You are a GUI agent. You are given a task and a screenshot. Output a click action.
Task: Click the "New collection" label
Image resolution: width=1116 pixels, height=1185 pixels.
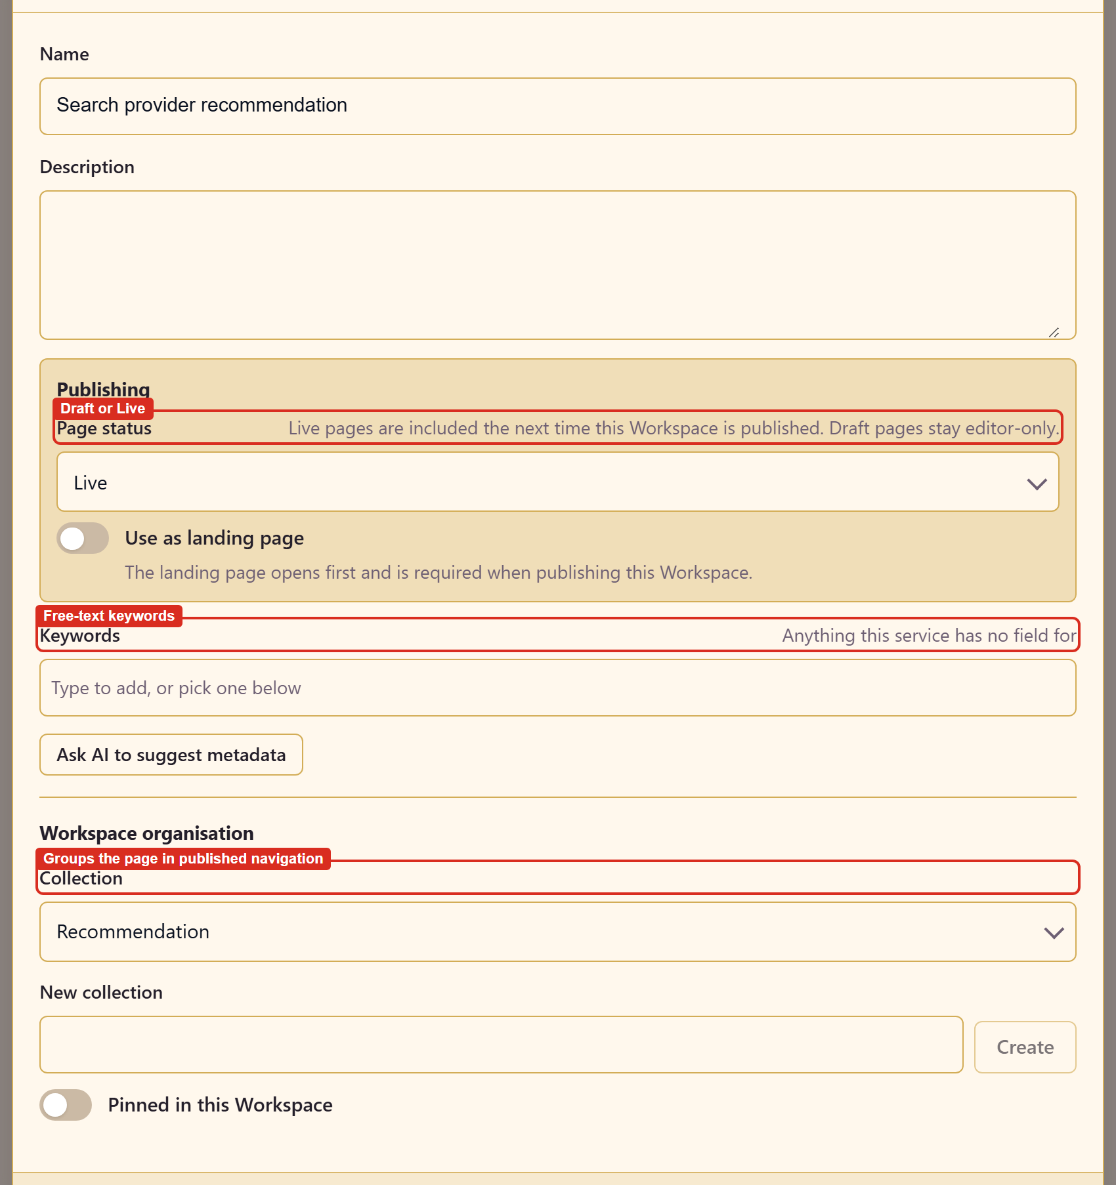pos(102,992)
